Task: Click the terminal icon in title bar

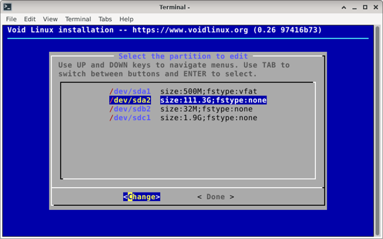Action: pos(7,7)
